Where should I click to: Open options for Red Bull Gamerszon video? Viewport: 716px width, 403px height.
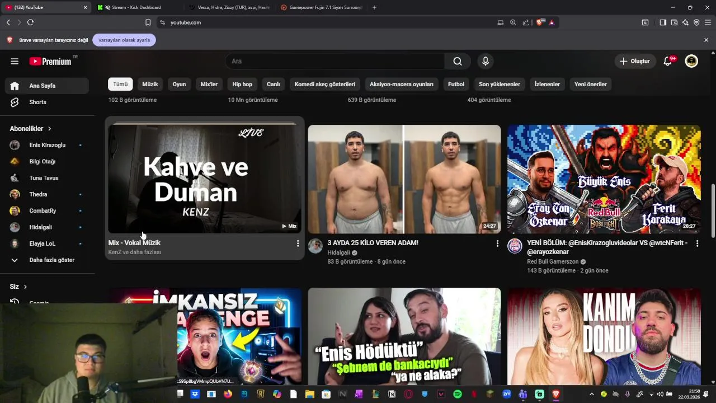click(697, 243)
